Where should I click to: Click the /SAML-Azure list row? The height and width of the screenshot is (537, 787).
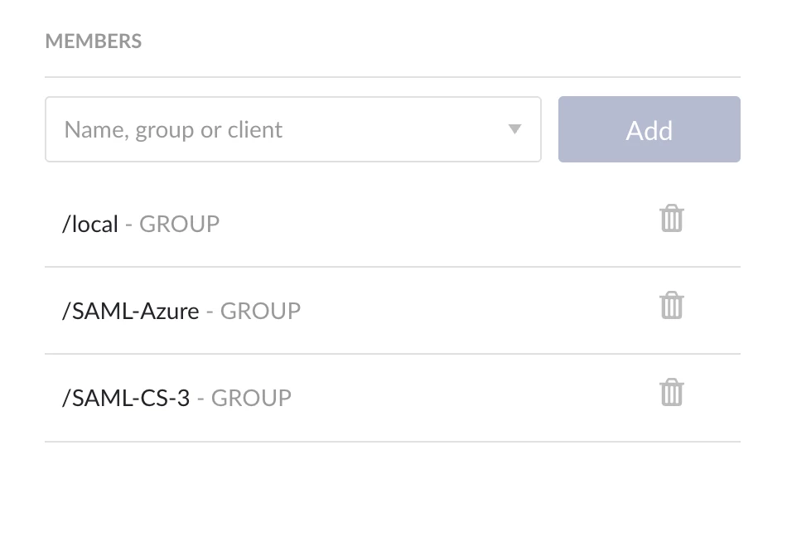point(393,311)
